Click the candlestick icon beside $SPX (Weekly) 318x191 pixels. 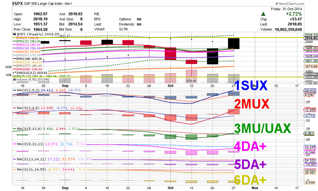[x=14, y=34]
